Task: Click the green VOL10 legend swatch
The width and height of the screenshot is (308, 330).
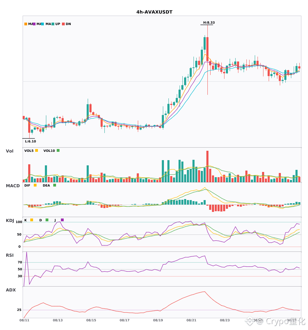Action: pyautogui.click(x=58, y=150)
